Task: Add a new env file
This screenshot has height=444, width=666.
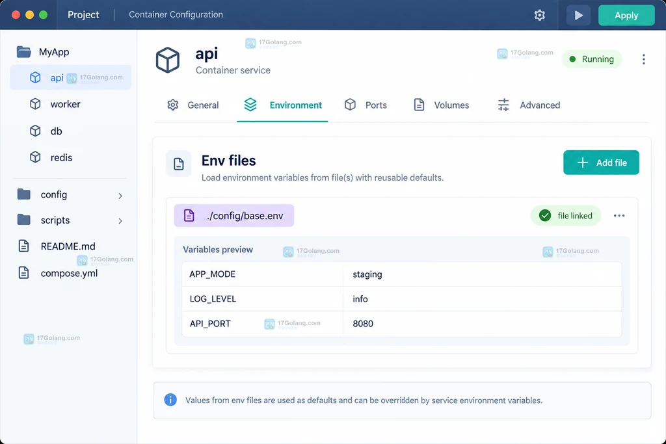Action: 601,163
